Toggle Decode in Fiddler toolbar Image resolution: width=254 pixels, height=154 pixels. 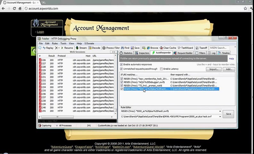click(x=94, y=48)
